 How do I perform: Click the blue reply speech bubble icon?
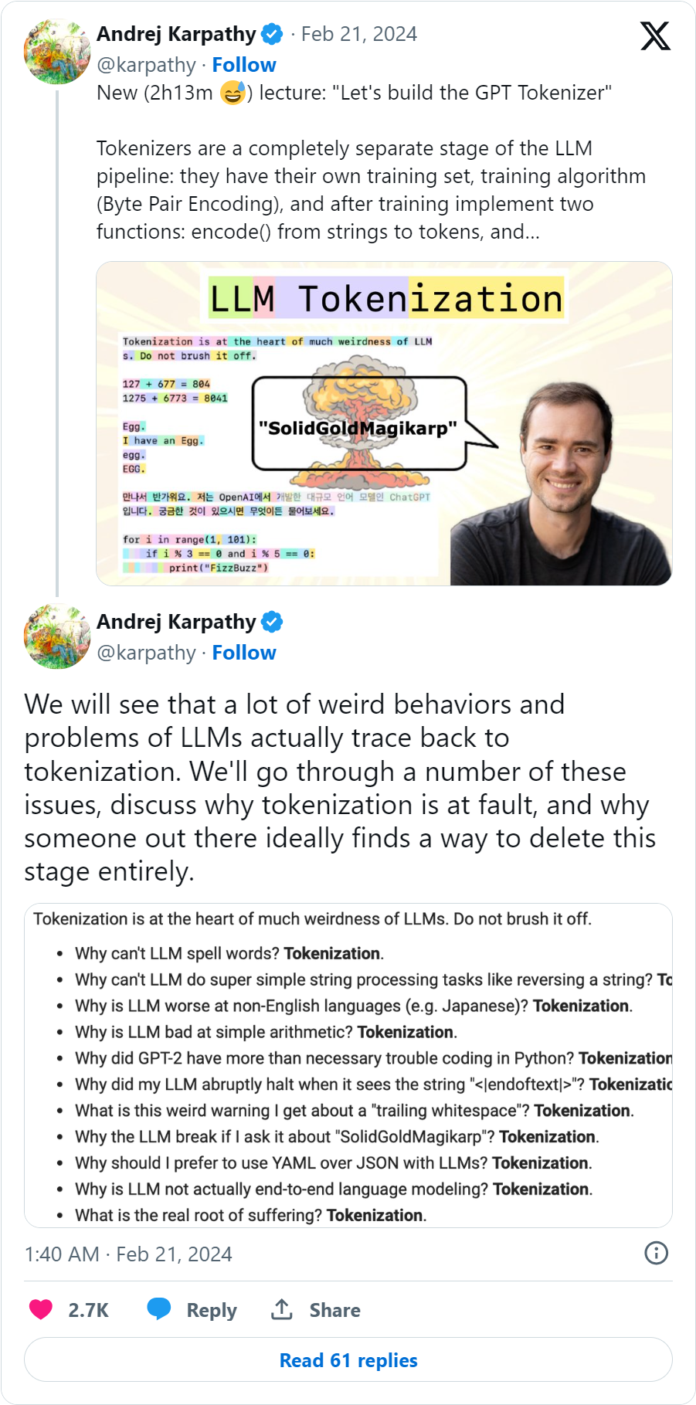click(x=159, y=1308)
